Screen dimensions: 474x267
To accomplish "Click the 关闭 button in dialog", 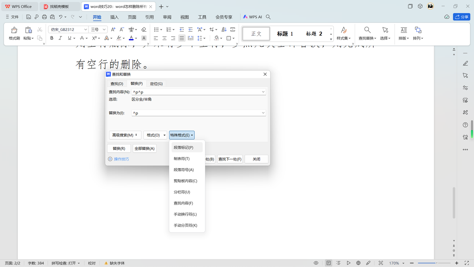I will [x=256, y=159].
